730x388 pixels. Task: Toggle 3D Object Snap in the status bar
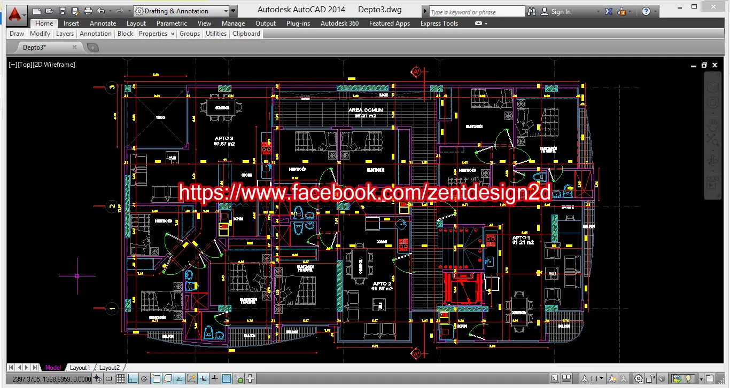168,379
